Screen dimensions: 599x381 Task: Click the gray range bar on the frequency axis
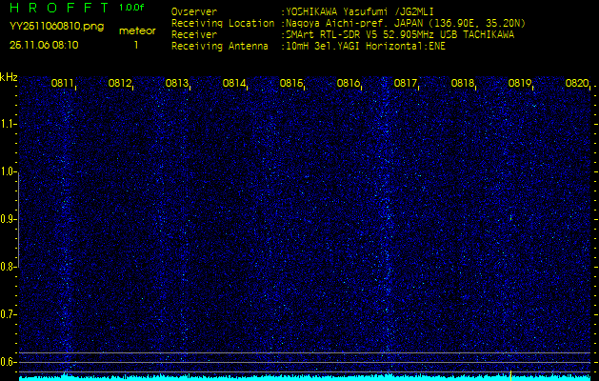click(x=18, y=219)
